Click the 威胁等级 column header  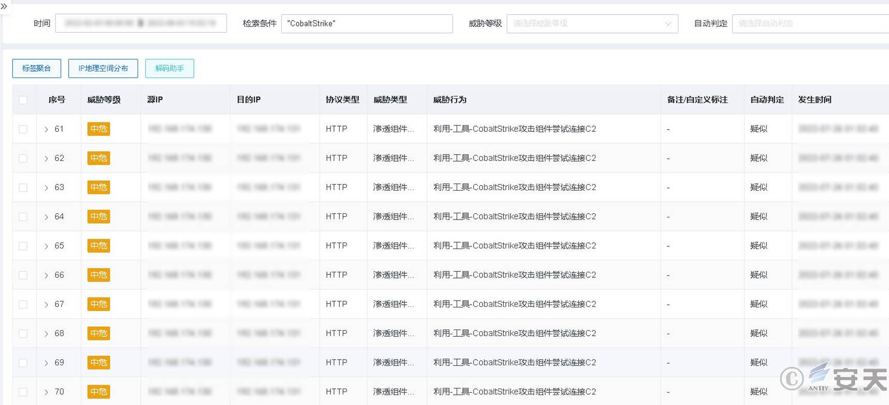click(104, 100)
